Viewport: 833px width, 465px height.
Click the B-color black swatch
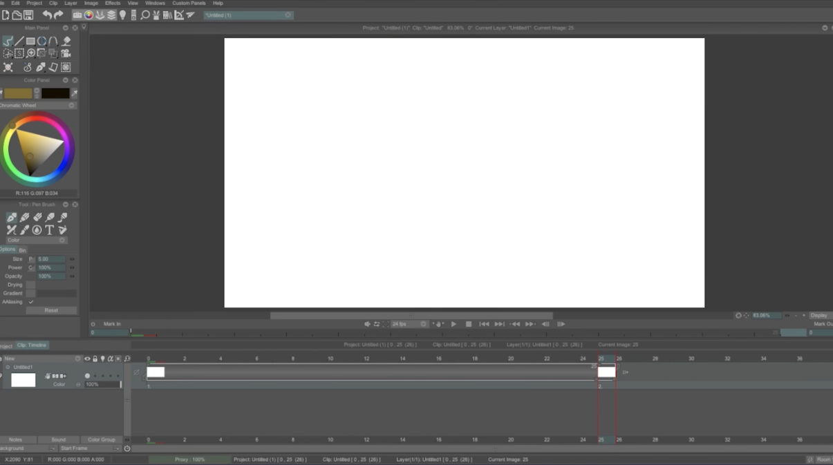[55, 93]
